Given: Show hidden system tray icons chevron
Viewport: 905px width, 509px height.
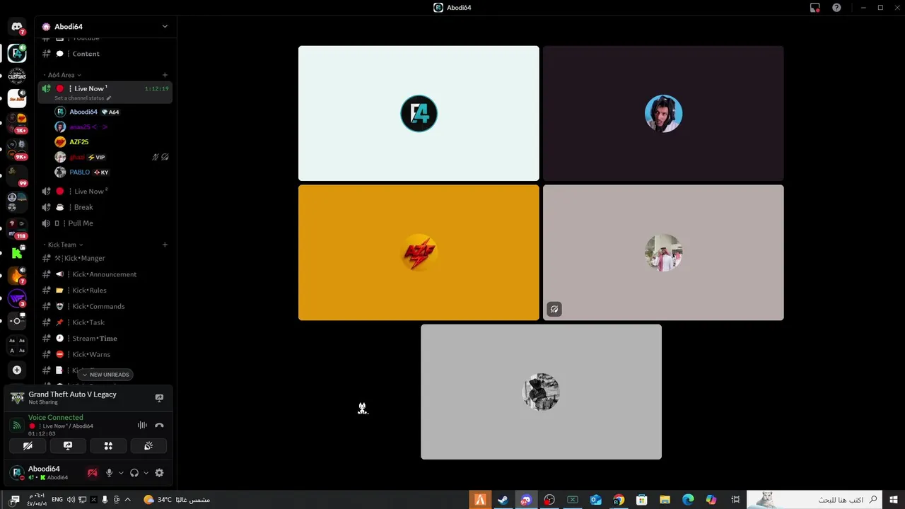Looking at the screenshot, I should pos(127,500).
